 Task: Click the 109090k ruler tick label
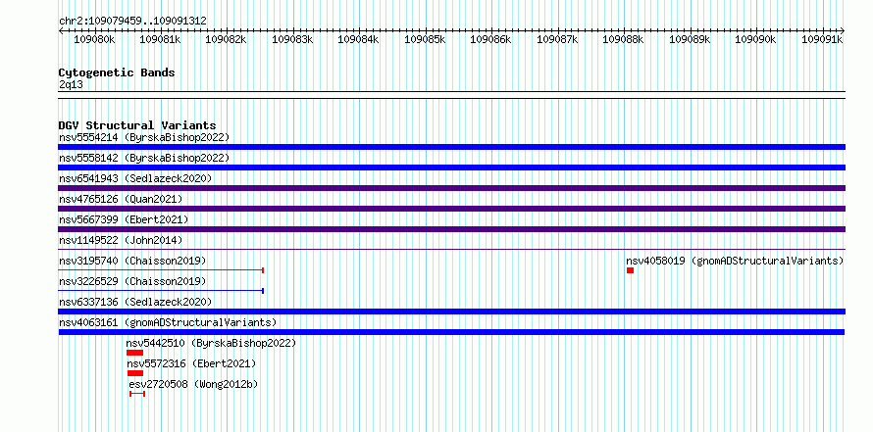(756, 39)
